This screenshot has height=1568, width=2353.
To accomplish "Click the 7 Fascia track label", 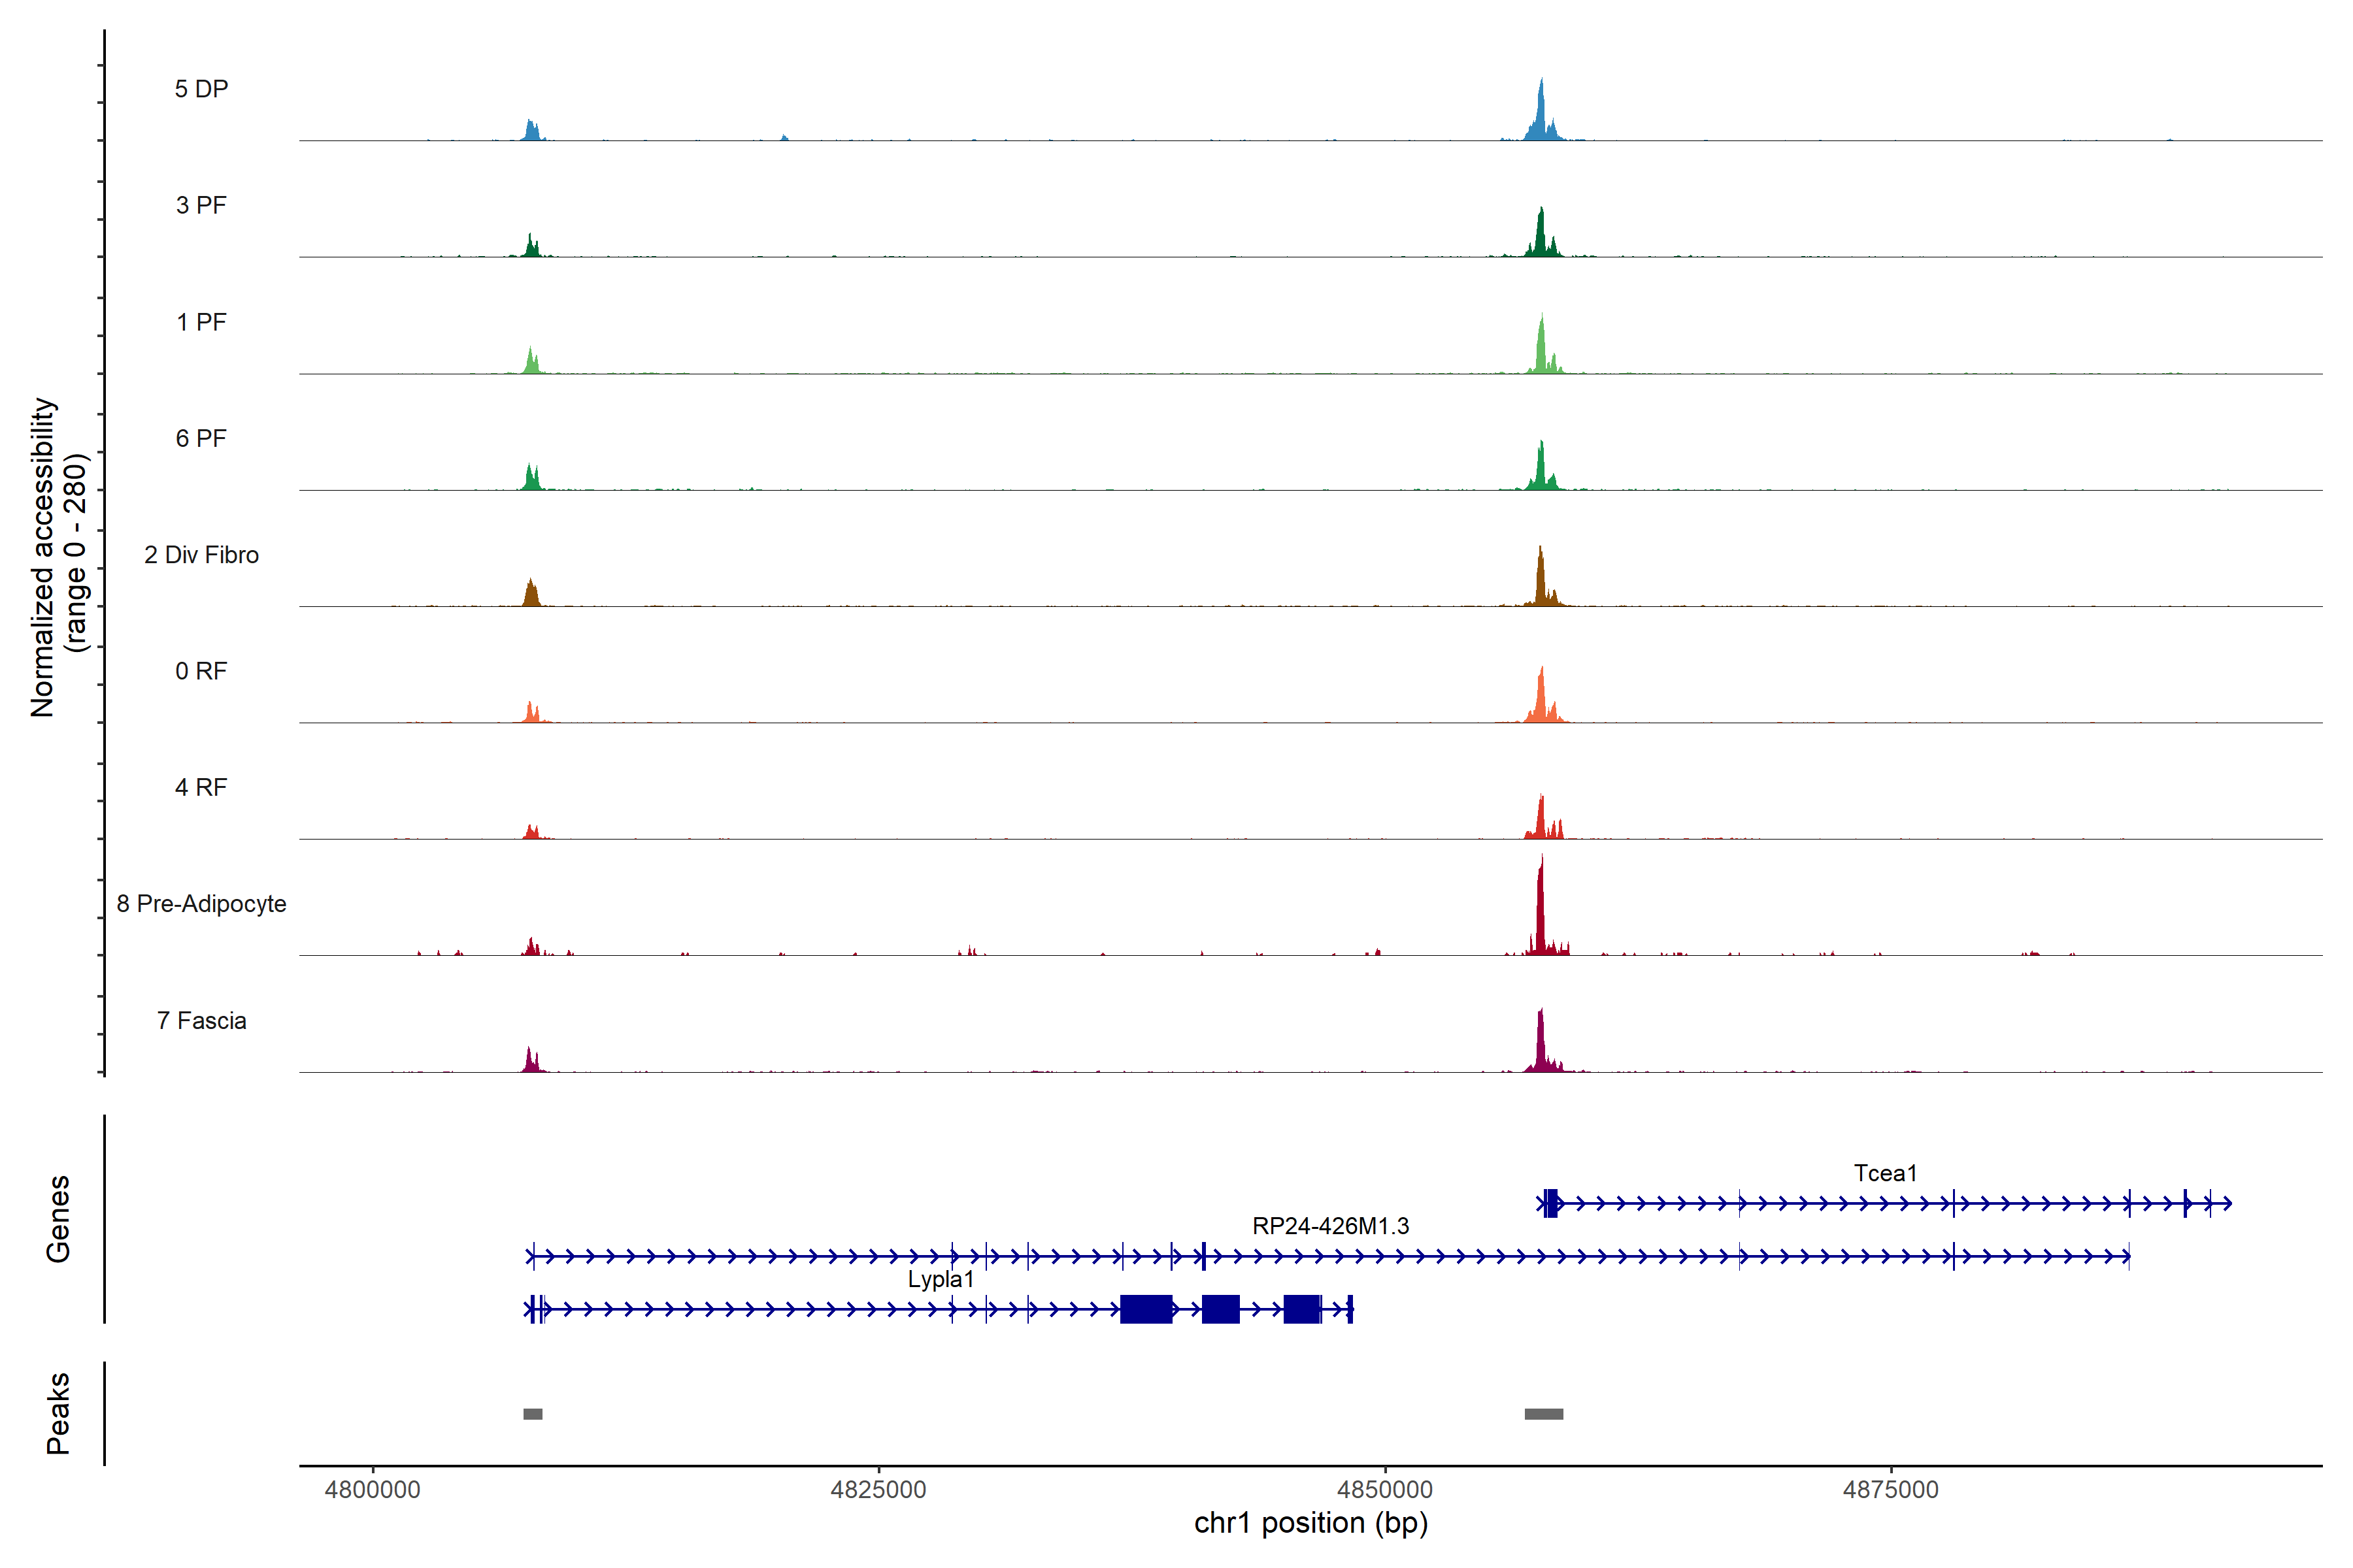I will (201, 1020).
